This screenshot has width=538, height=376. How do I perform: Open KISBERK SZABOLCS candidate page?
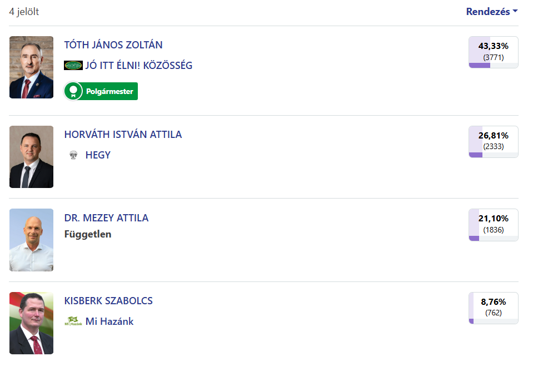click(x=108, y=301)
